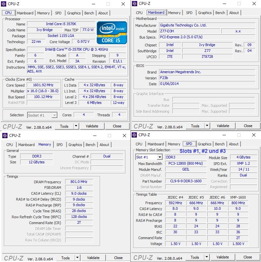Click Tools button in Mainboard window
The width and height of the screenshot is (261, 262).
(195, 126)
